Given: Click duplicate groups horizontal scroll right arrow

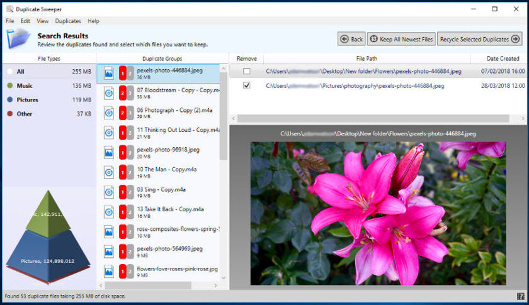Looking at the screenshot, I should click(x=215, y=286).
